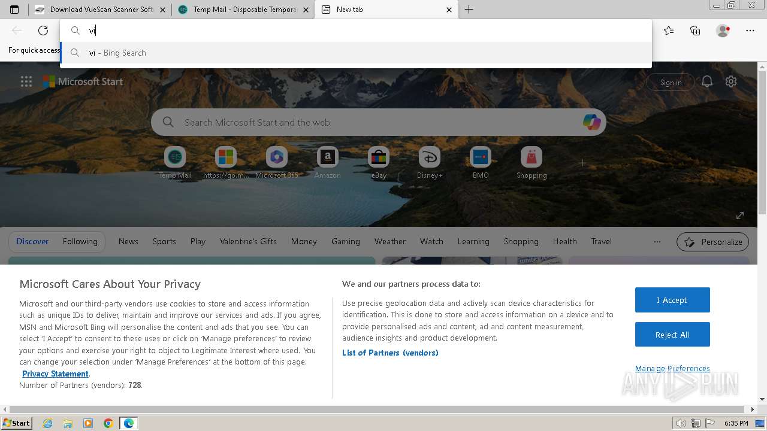This screenshot has width=767, height=431.
Task: Open the Temp Mail quick link tile
Action: pos(175,163)
